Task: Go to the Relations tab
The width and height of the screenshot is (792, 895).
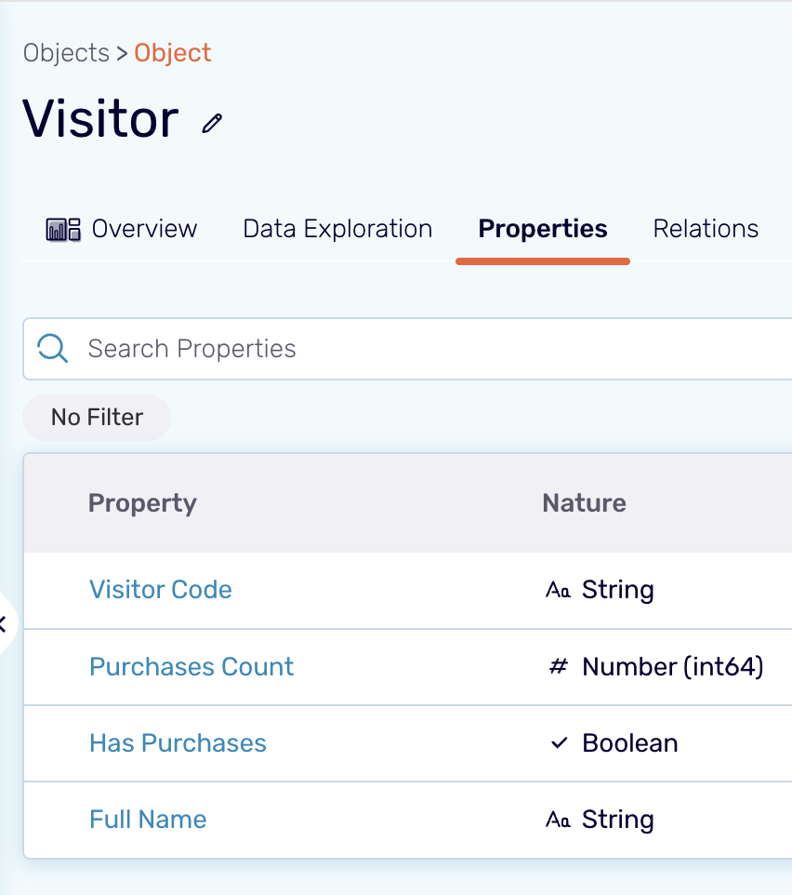Action: coord(706,229)
